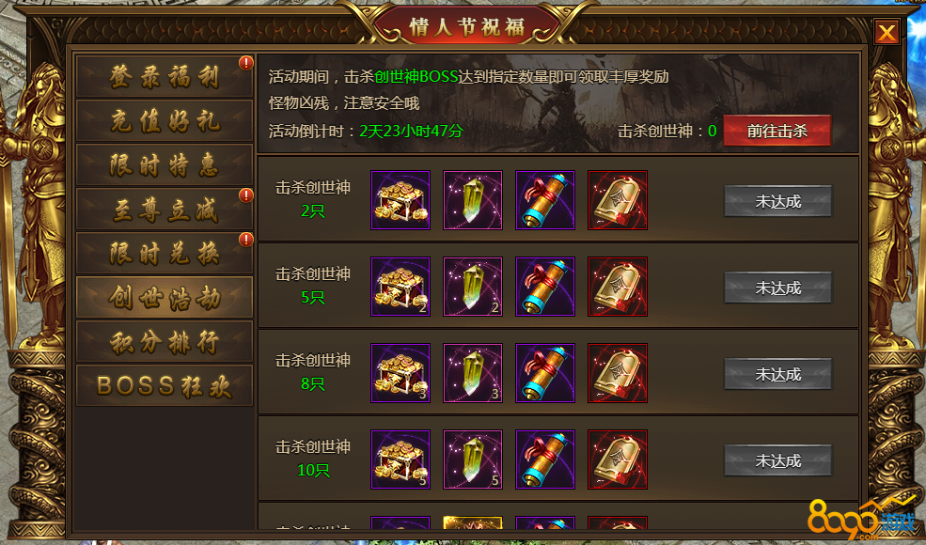Close the 情人节祝福 window
The width and height of the screenshot is (926, 545).
point(887,33)
